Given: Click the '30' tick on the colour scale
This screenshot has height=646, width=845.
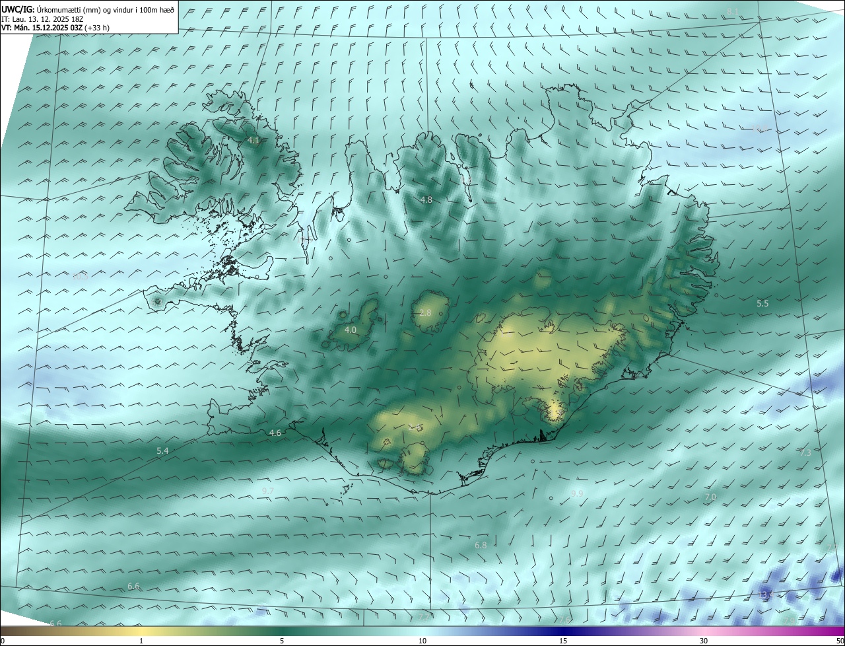Looking at the screenshot, I should pyautogui.click(x=704, y=641).
